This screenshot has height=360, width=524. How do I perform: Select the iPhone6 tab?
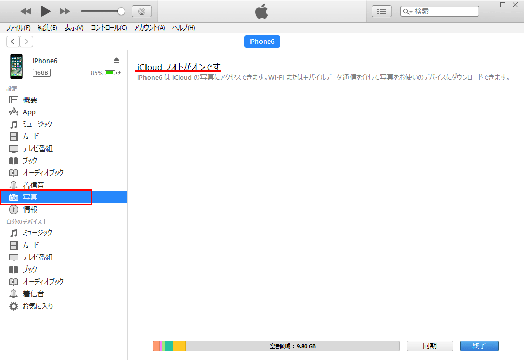pyautogui.click(x=262, y=41)
